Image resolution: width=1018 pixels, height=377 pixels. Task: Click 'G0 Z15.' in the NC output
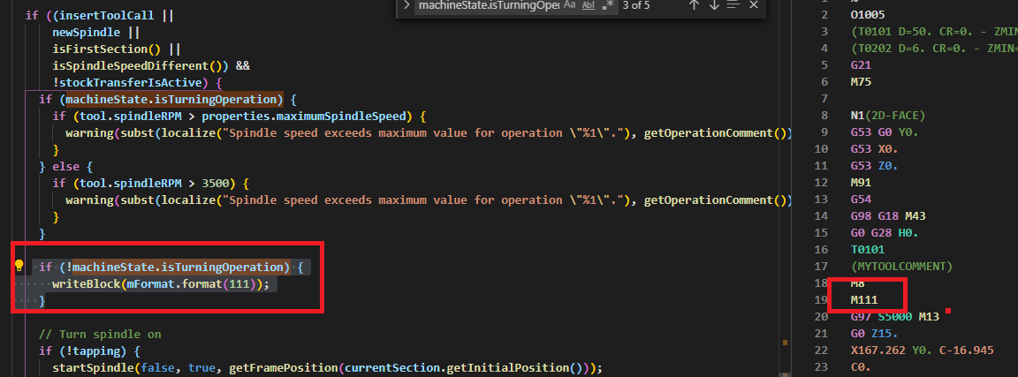click(875, 334)
